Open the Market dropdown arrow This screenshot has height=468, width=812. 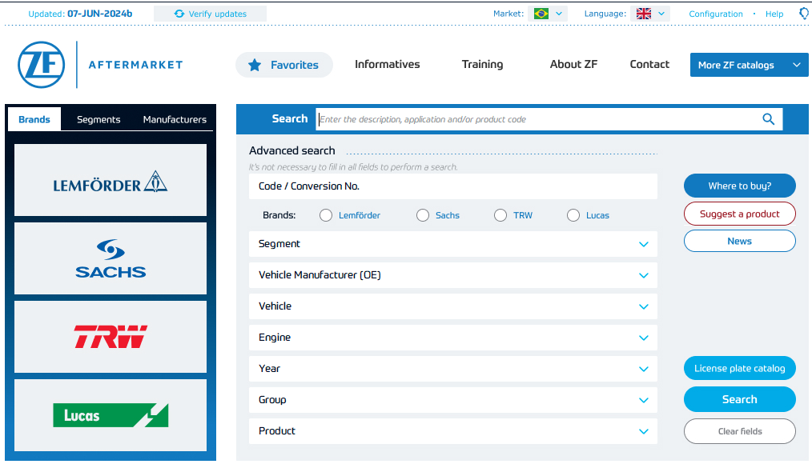click(559, 14)
